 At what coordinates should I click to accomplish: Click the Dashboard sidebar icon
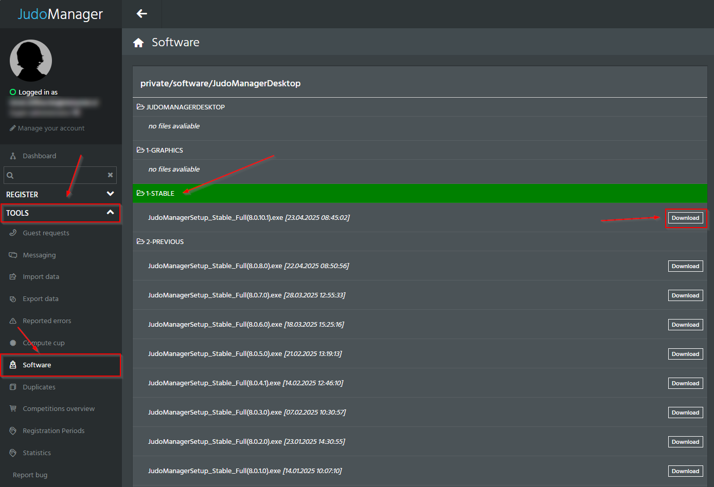point(13,156)
